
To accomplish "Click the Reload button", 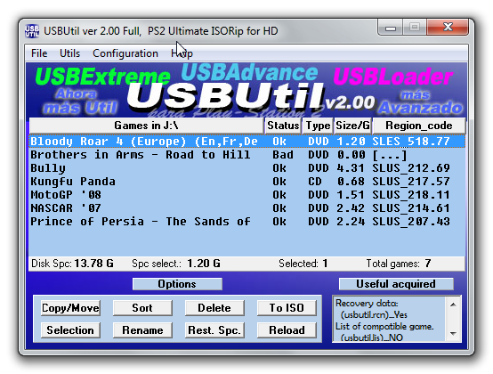I will pyautogui.click(x=287, y=330).
